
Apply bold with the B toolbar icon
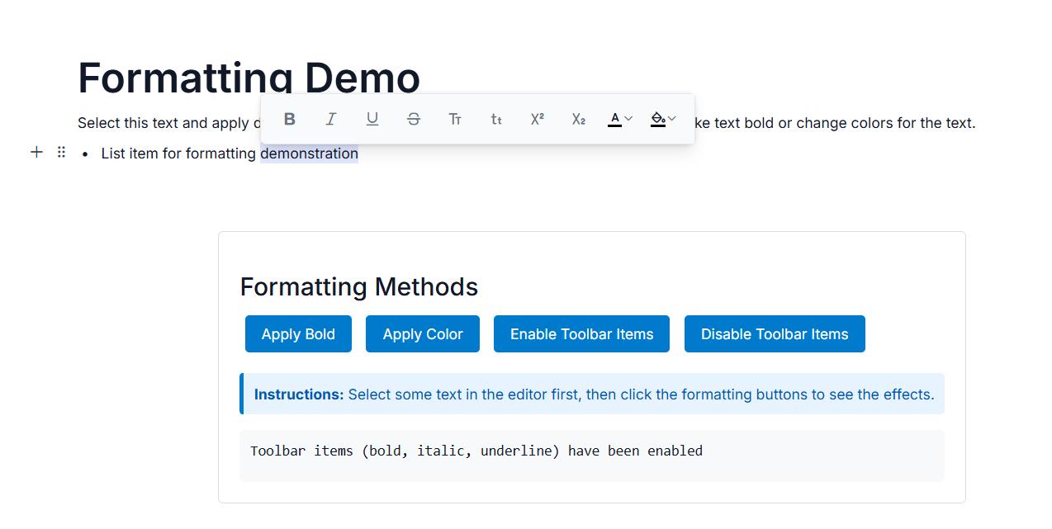click(289, 119)
